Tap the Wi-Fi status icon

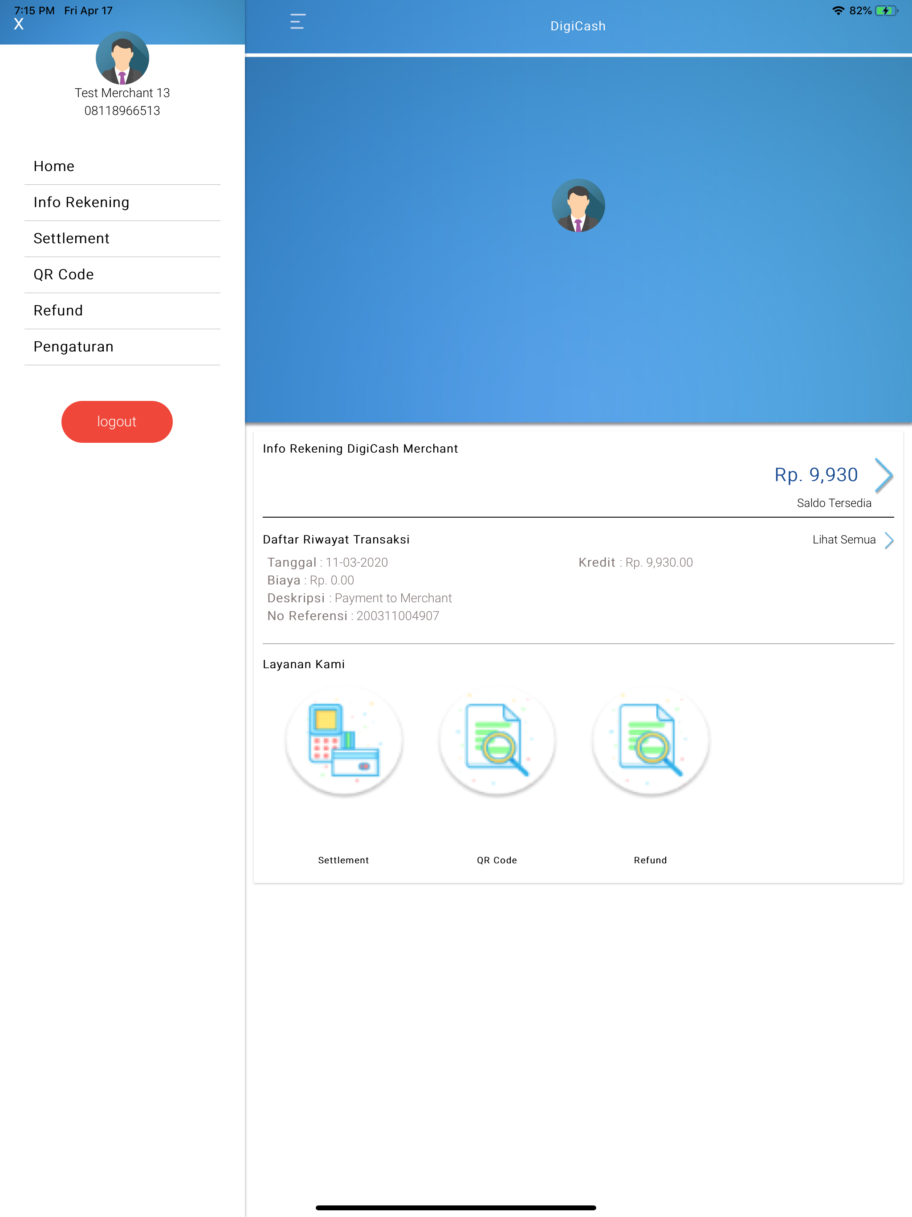(838, 10)
